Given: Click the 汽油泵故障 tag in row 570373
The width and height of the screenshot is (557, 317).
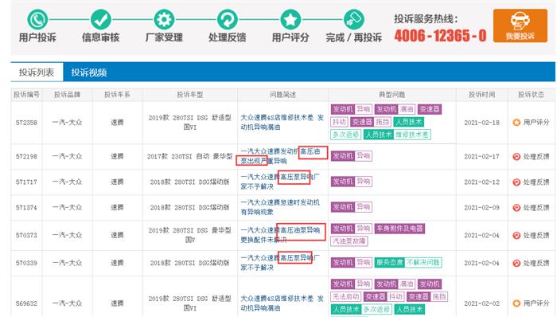Looking at the screenshot, I should pos(349,241).
